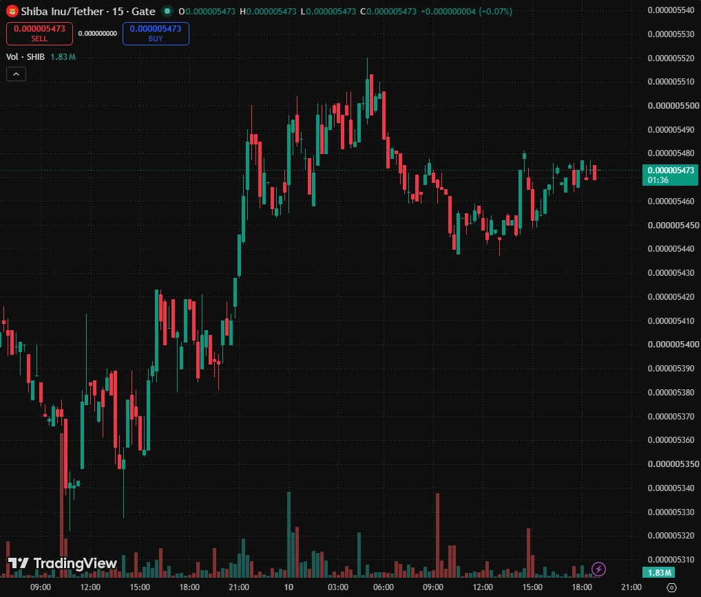
Task: Open Shiba Inu/Tether symbol title
Action: [x=62, y=11]
